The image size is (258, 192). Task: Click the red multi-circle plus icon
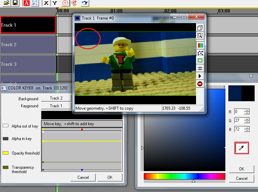pos(74,3)
